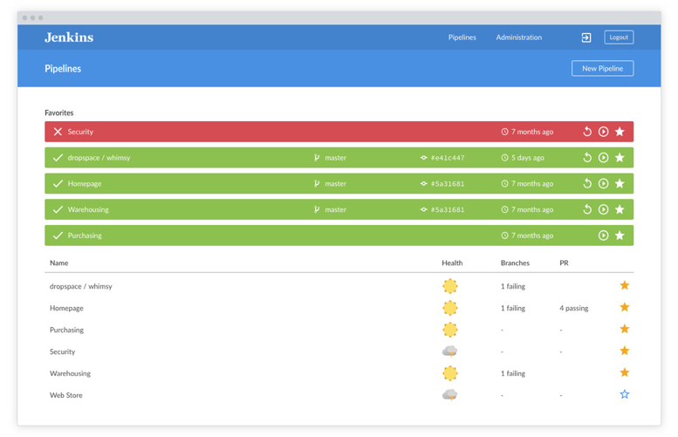Viewport: 678px width, 437px height.
Task: Unfavorite Security in the Favorites card
Action: [620, 132]
